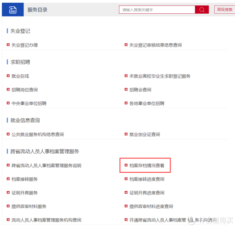
Task: Click red arrow icon beside 流动人员人事档案管理服务机构查询
Action: coord(8,220)
